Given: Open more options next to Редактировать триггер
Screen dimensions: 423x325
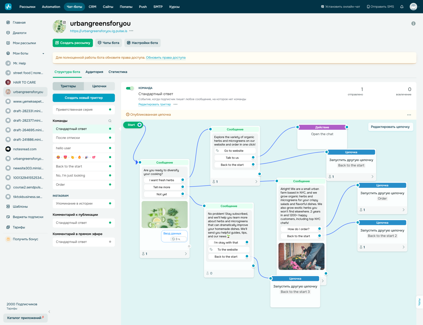Looking at the screenshot, I should point(175,104).
